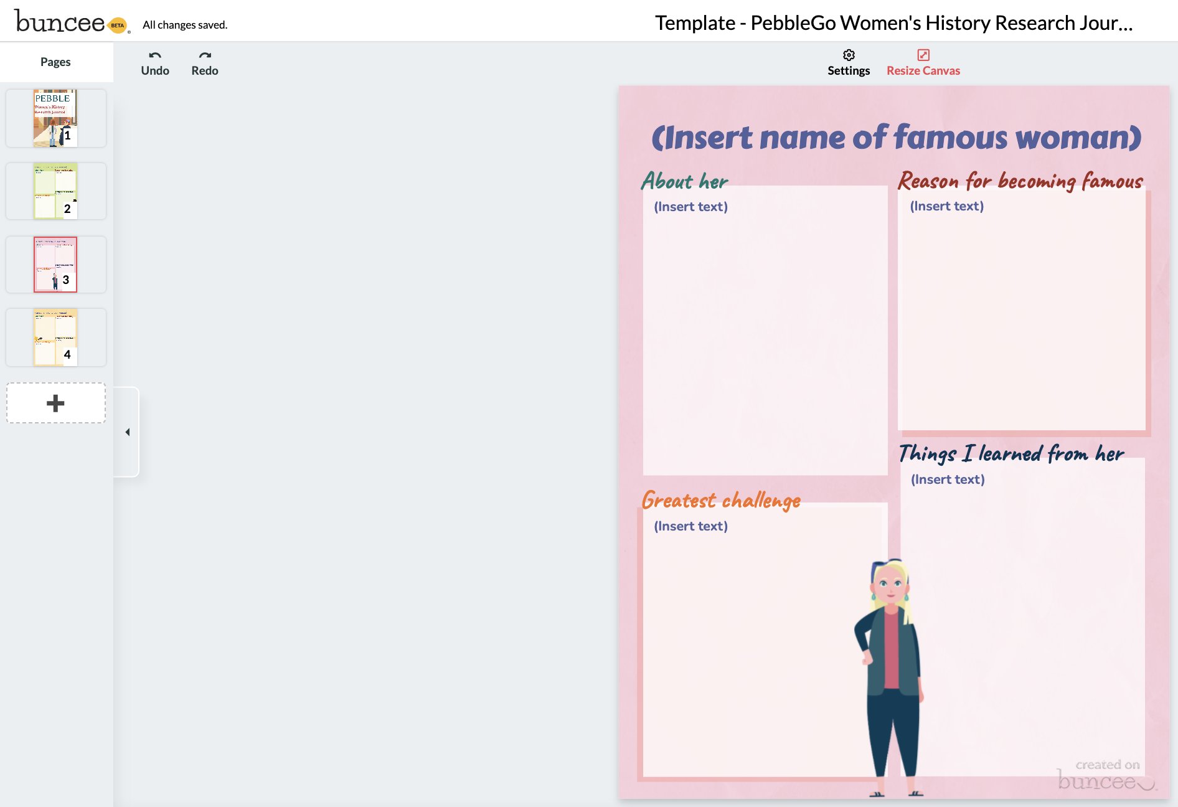Open page 4 from the sidebar
Viewport: 1178px width, 807px height.
55,337
